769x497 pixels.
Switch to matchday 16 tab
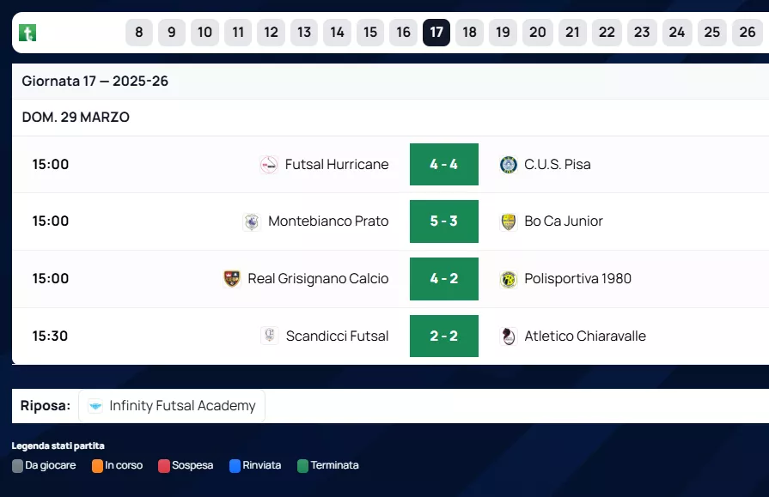point(403,33)
